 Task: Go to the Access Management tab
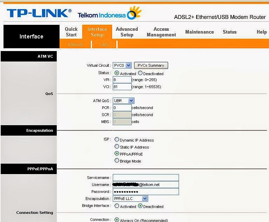point(161,32)
